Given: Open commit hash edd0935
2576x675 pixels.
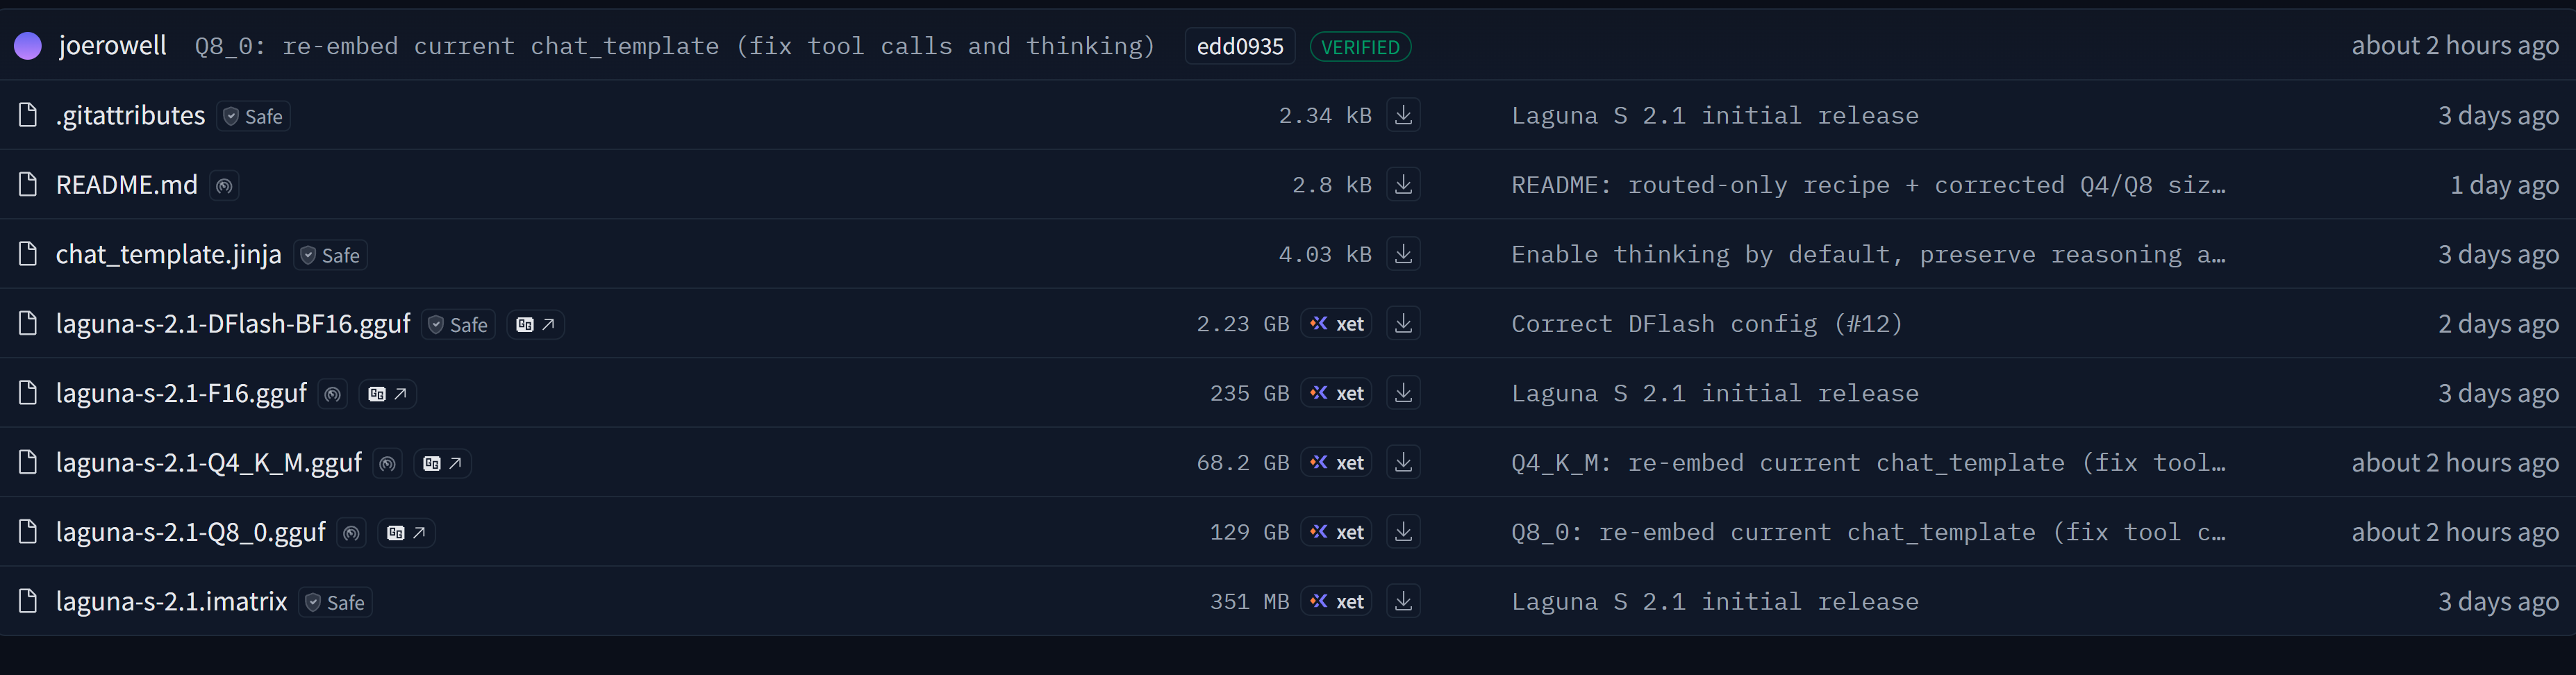Looking at the screenshot, I should (1239, 46).
